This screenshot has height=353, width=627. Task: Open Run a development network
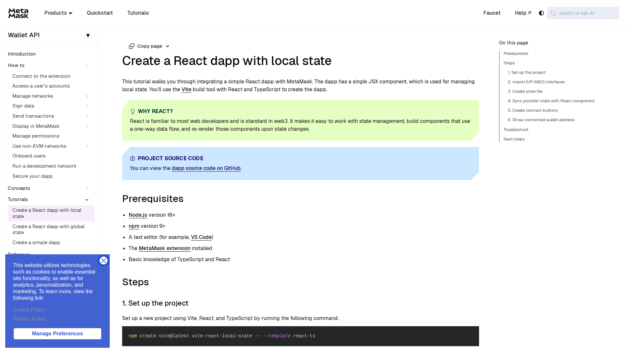coord(44,166)
